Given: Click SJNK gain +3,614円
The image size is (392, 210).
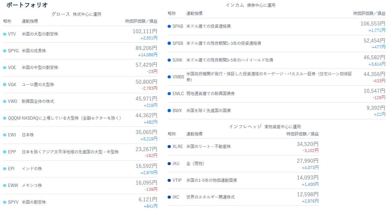Looking at the screenshot, I should point(377,64).
